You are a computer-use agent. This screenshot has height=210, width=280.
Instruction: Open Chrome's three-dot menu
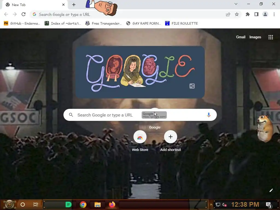point(274,14)
